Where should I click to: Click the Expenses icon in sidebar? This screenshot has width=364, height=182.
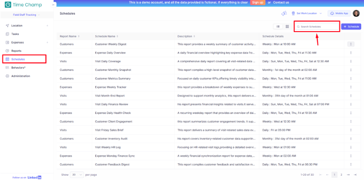pyautogui.click(x=7, y=43)
